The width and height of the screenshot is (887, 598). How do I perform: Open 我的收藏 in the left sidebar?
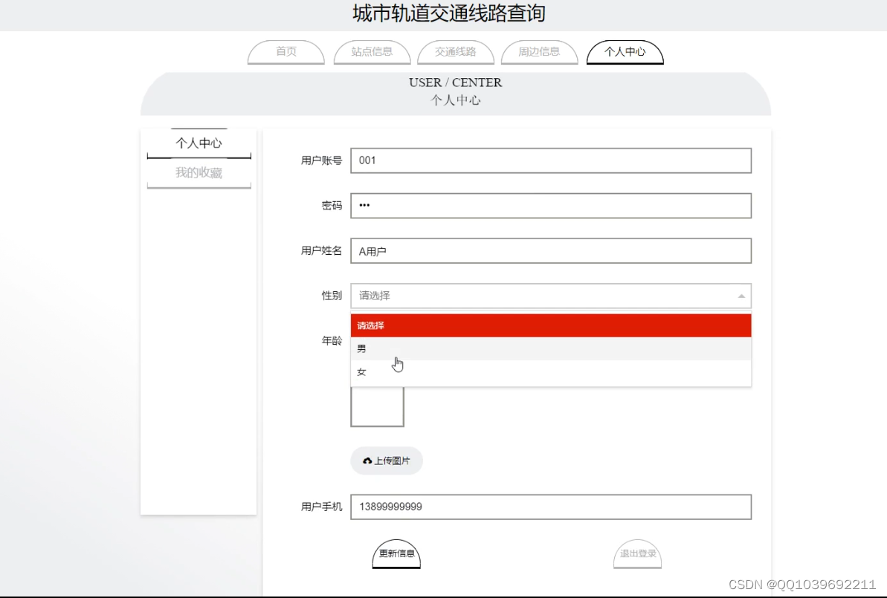199,172
